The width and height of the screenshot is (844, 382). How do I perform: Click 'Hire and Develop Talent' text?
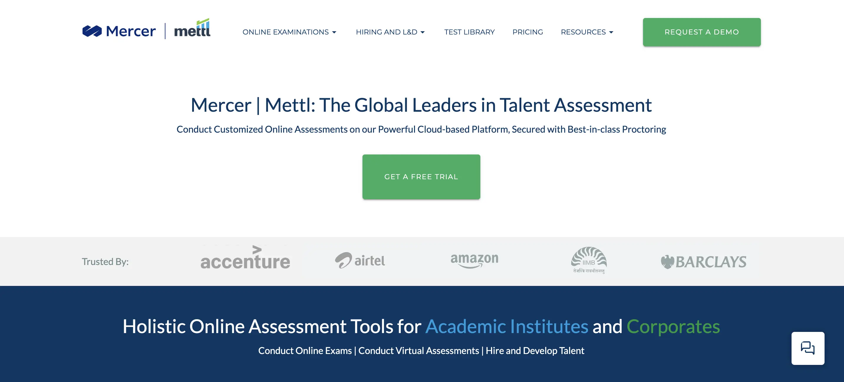pos(535,351)
